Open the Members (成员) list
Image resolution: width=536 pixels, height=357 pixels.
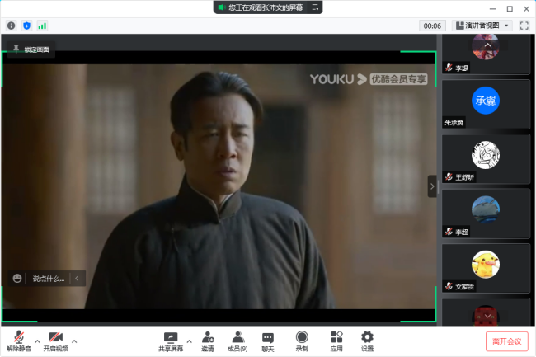[x=237, y=338]
